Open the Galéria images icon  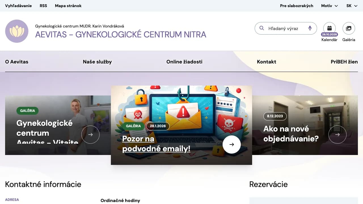tap(349, 28)
